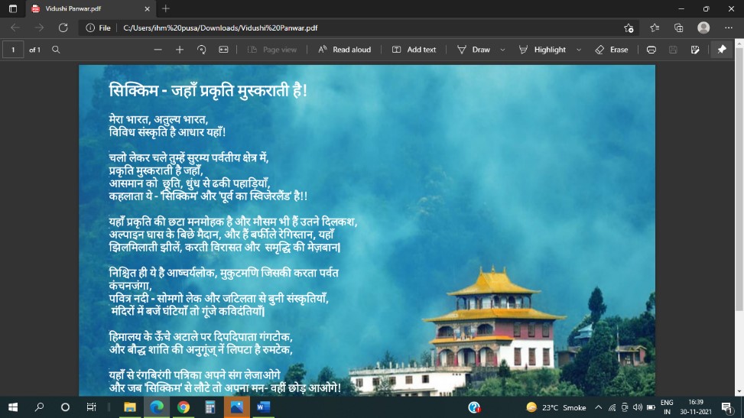Go back to previous page
744x418 pixels.
pos(15,28)
